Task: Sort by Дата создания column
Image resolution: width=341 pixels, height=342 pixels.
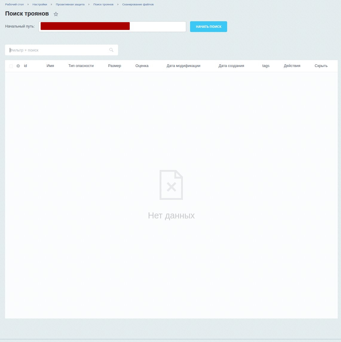Action: [x=231, y=66]
